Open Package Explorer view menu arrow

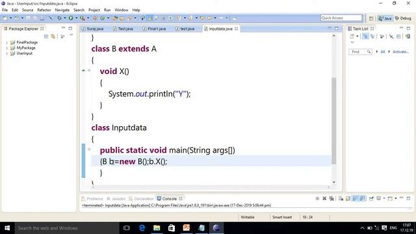click(71, 35)
